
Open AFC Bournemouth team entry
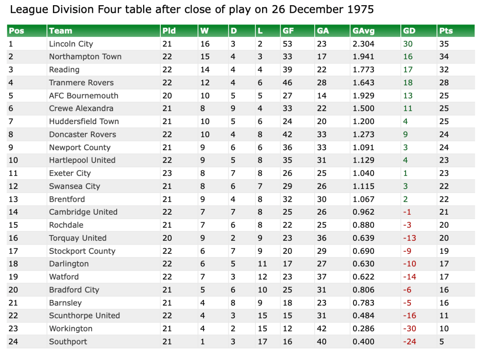tap(83, 96)
